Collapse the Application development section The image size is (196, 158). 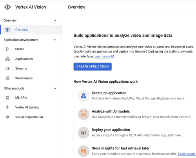click(x=55, y=40)
